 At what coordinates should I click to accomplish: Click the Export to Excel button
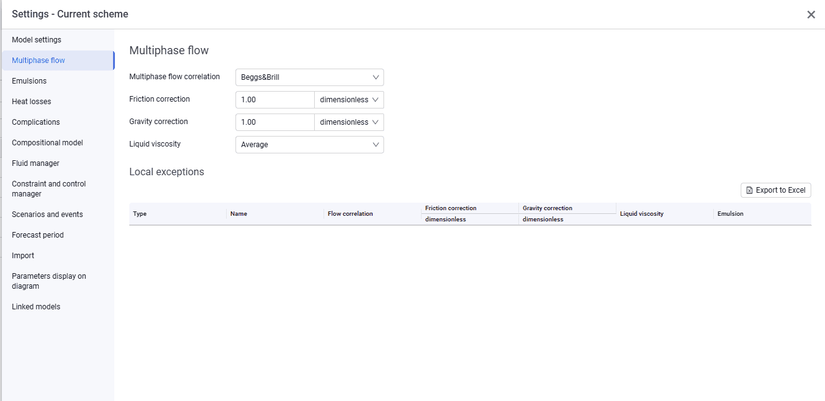[776, 190]
